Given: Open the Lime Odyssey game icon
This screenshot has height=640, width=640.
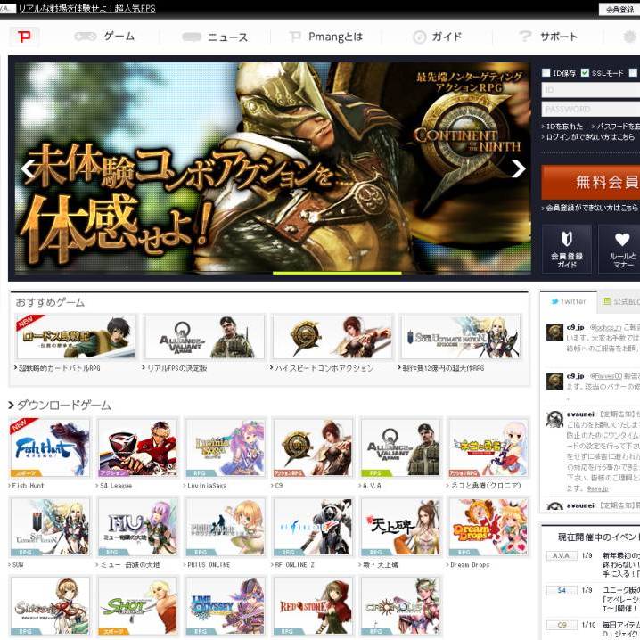Looking at the screenshot, I should [x=226, y=606].
